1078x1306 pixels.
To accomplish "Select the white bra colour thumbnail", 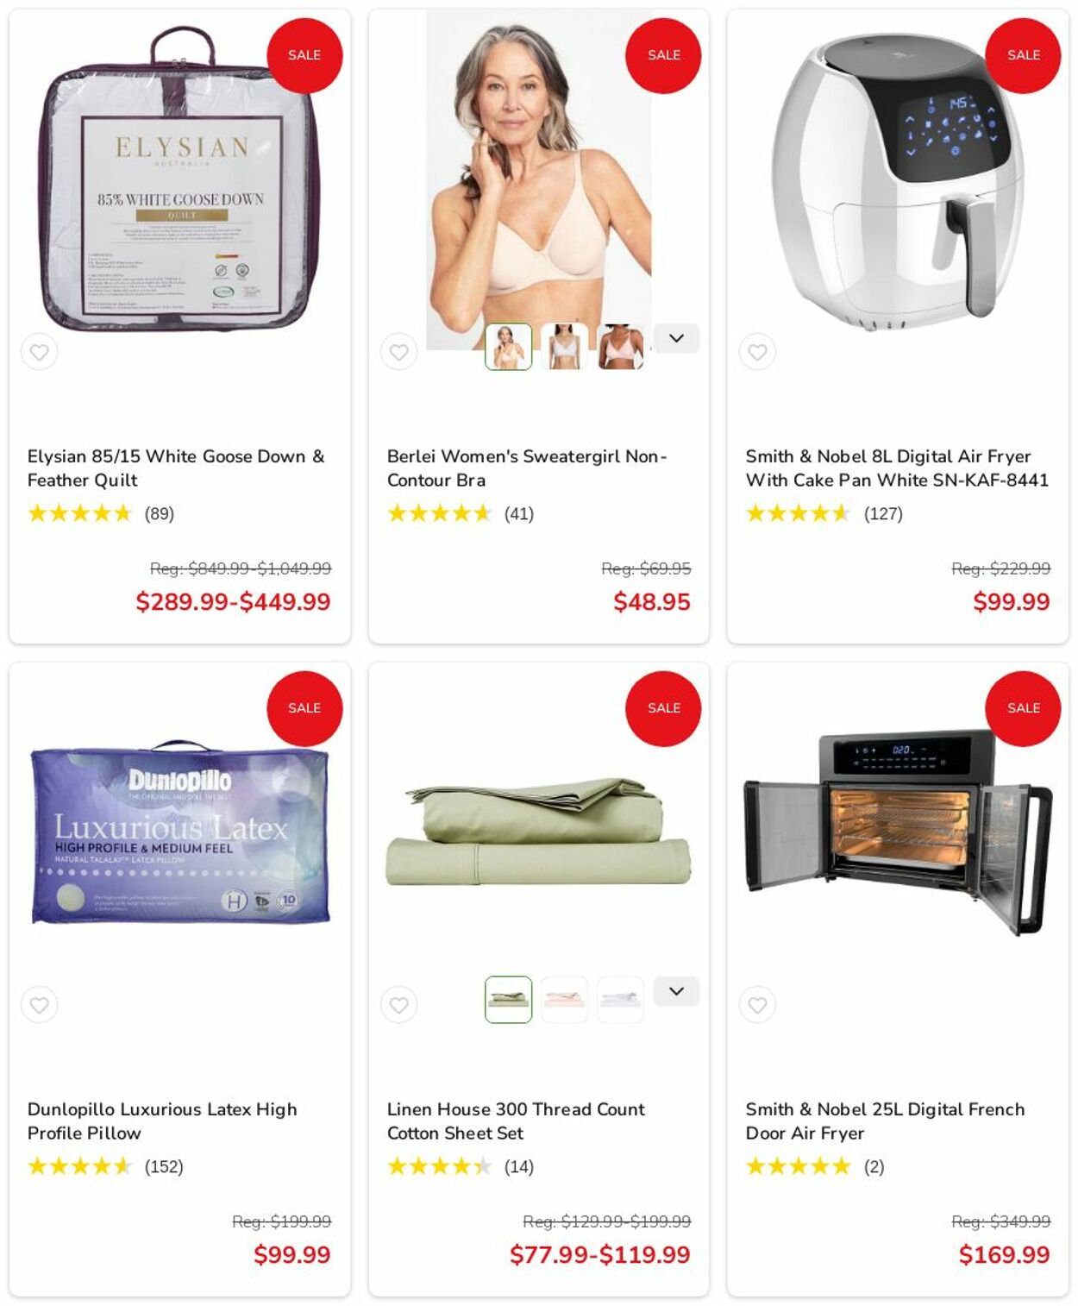I will click(x=564, y=347).
